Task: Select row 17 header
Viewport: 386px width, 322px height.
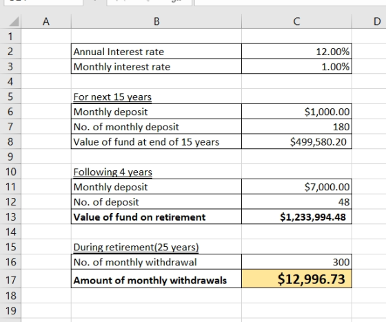Action: [x=10, y=280]
